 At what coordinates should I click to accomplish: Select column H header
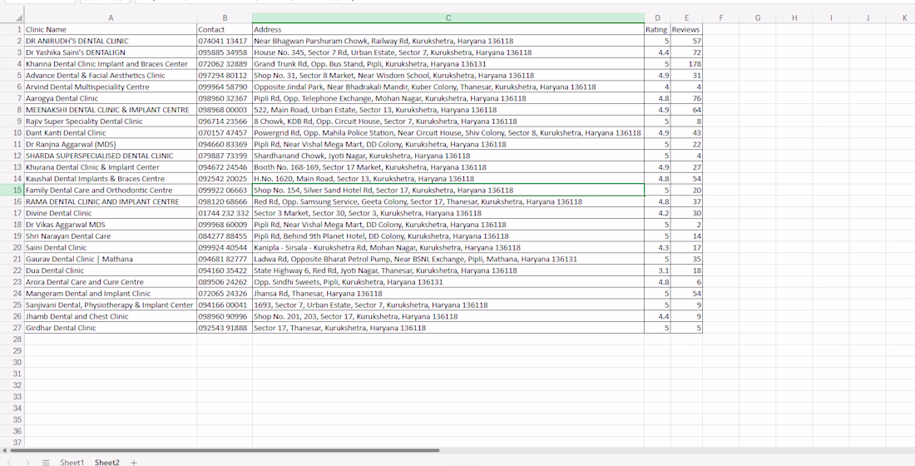[x=794, y=18]
